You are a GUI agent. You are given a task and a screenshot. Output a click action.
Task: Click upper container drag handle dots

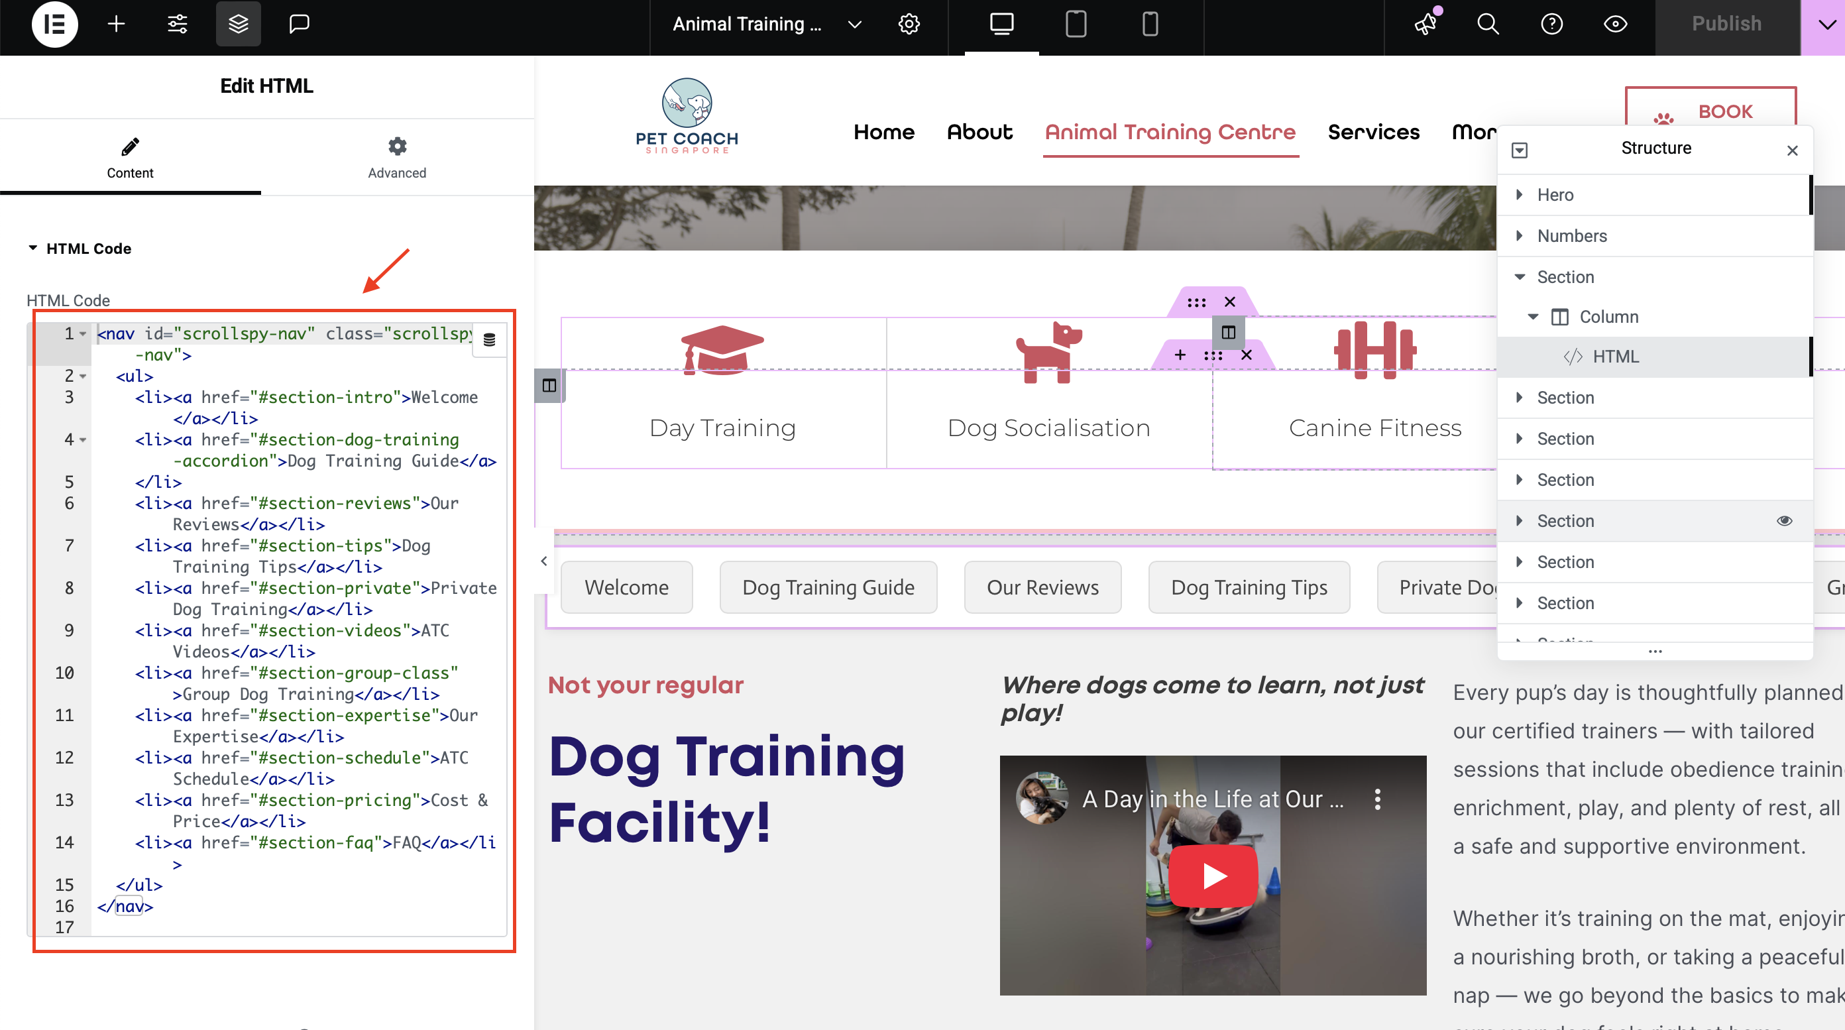pos(1196,302)
